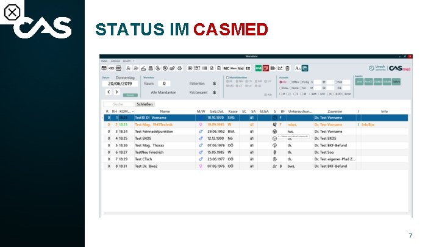Viewport: 439px width, 247px height.
Task: Click the document toolbar icon
Action: point(212,68)
